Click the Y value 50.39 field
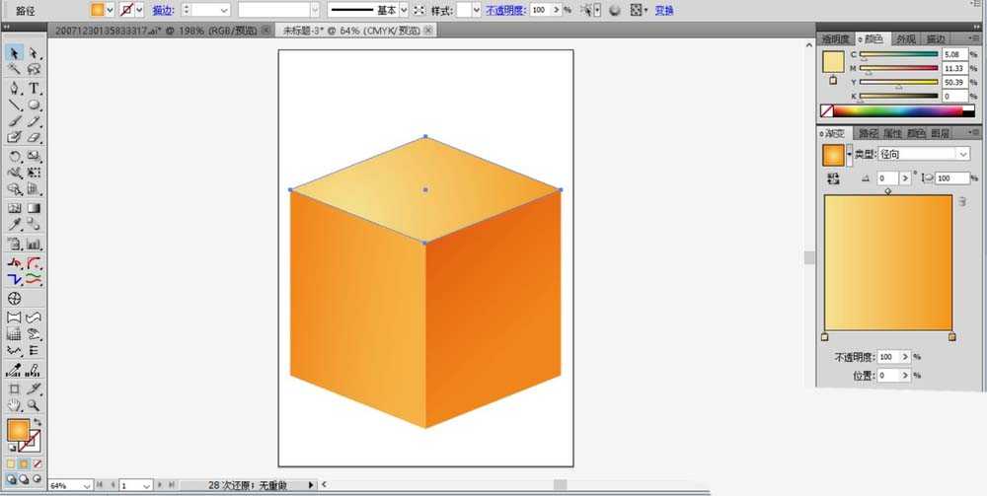987x496 pixels. pos(954,83)
